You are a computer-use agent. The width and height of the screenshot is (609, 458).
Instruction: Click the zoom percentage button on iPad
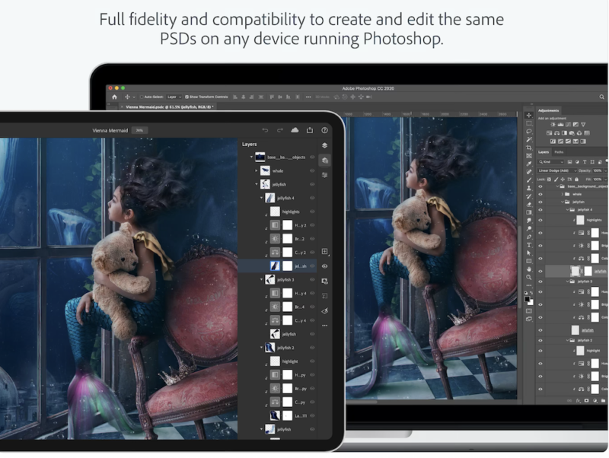coord(139,130)
